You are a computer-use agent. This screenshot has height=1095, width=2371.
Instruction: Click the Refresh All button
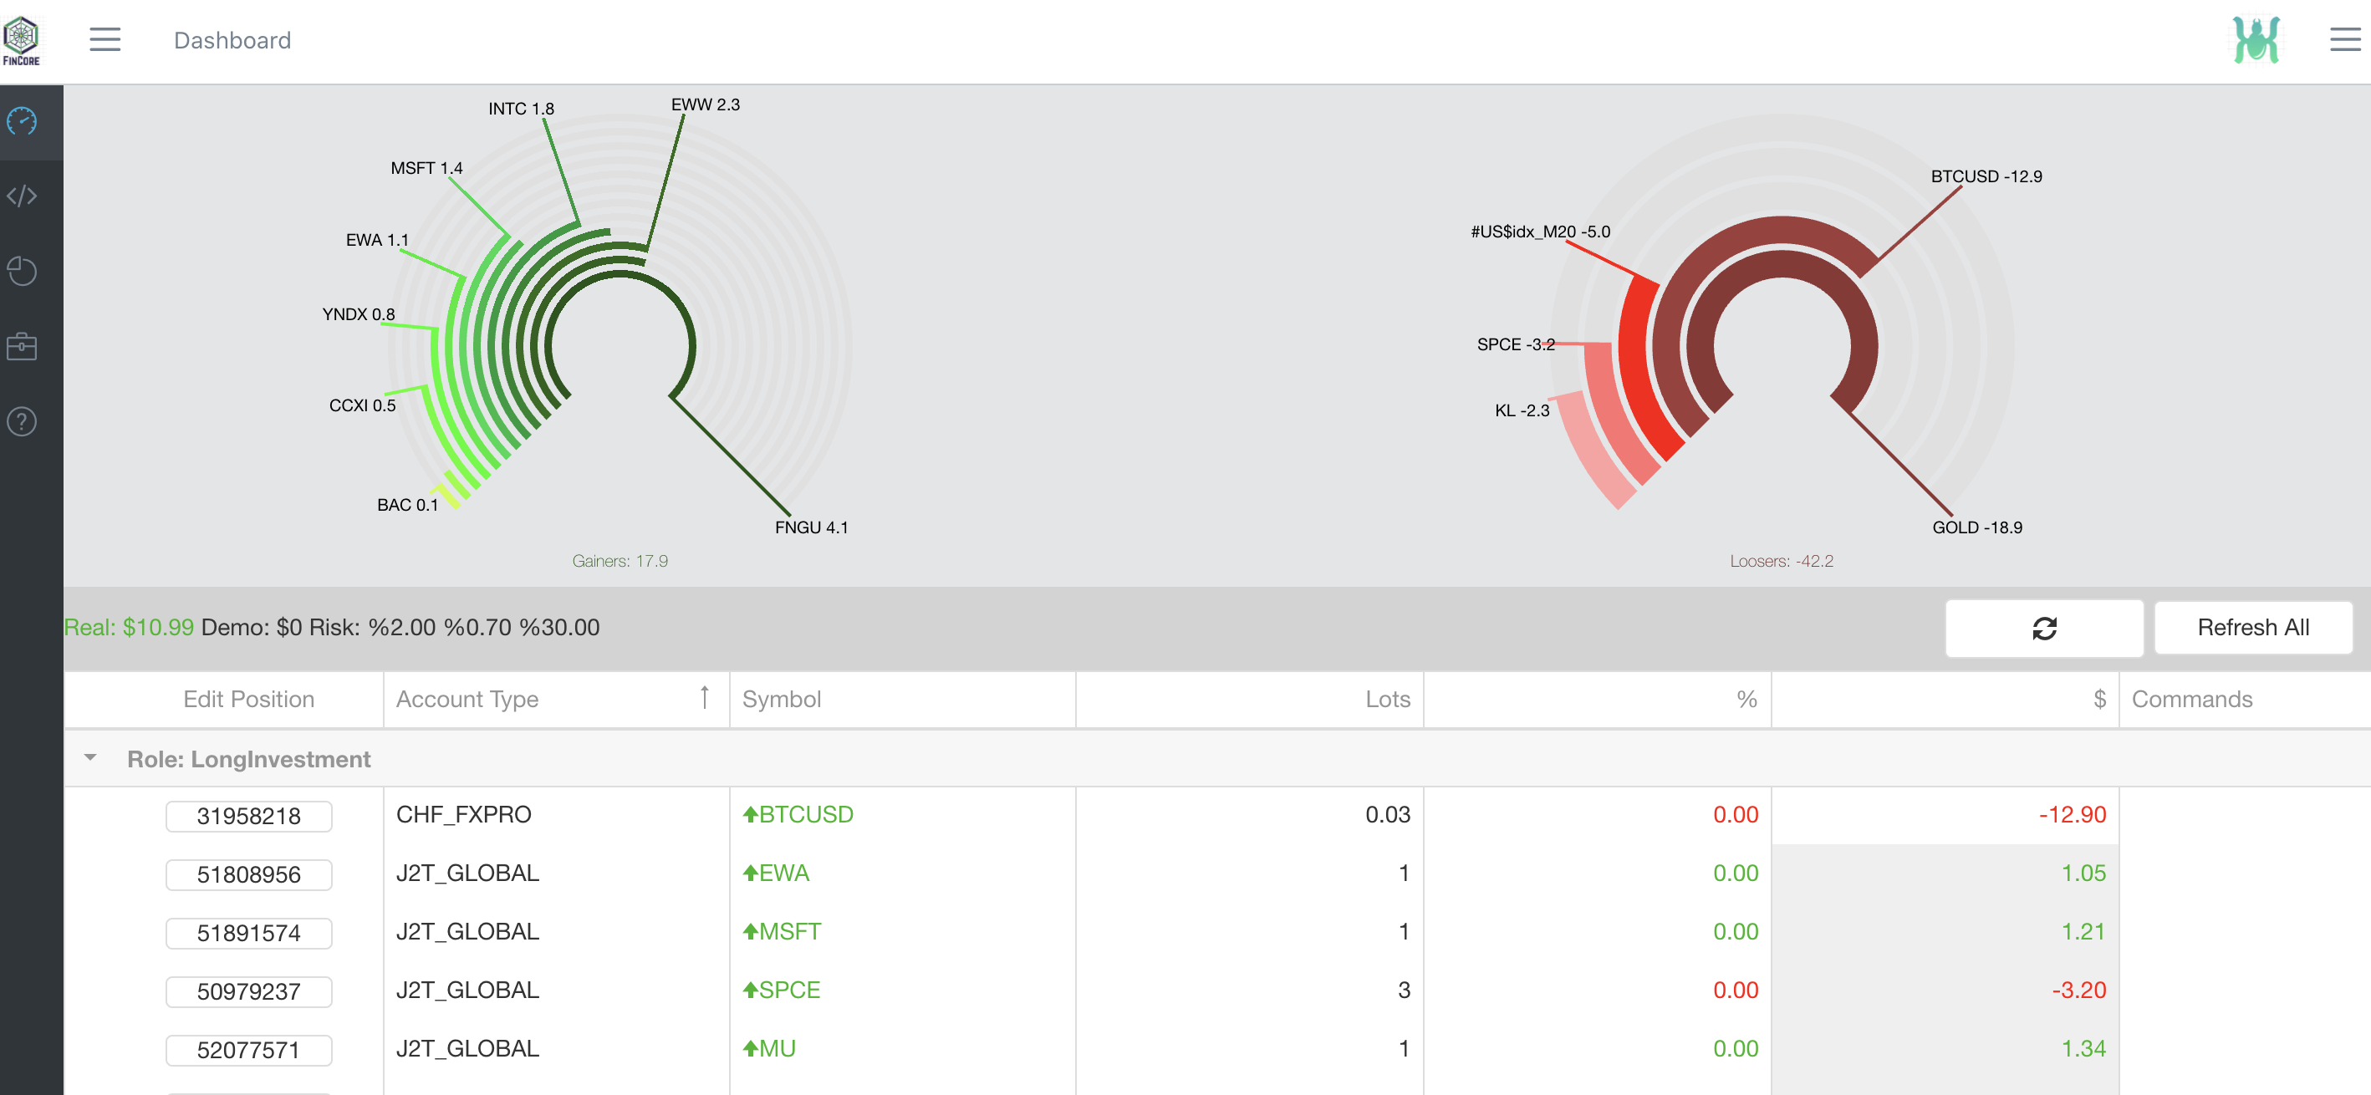(x=2252, y=628)
